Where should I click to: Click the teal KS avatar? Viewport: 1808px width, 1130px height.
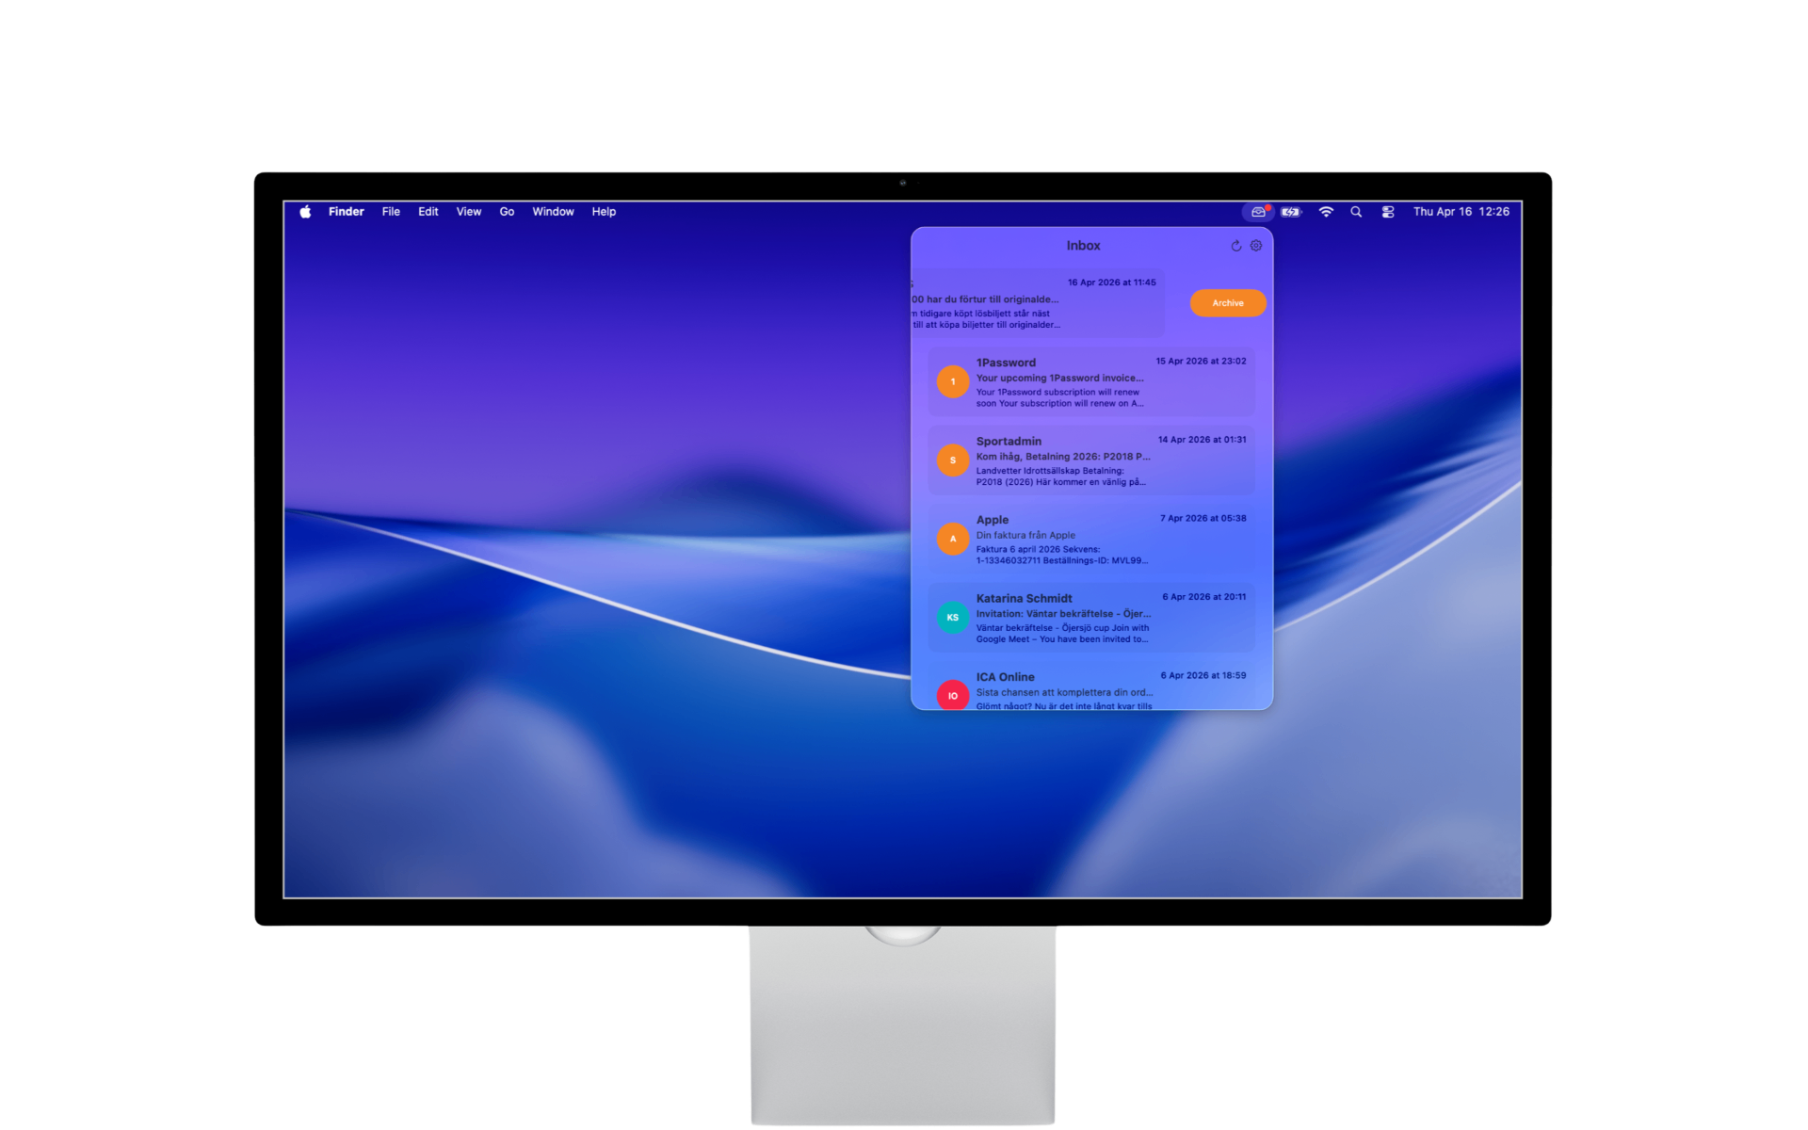[953, 618]
